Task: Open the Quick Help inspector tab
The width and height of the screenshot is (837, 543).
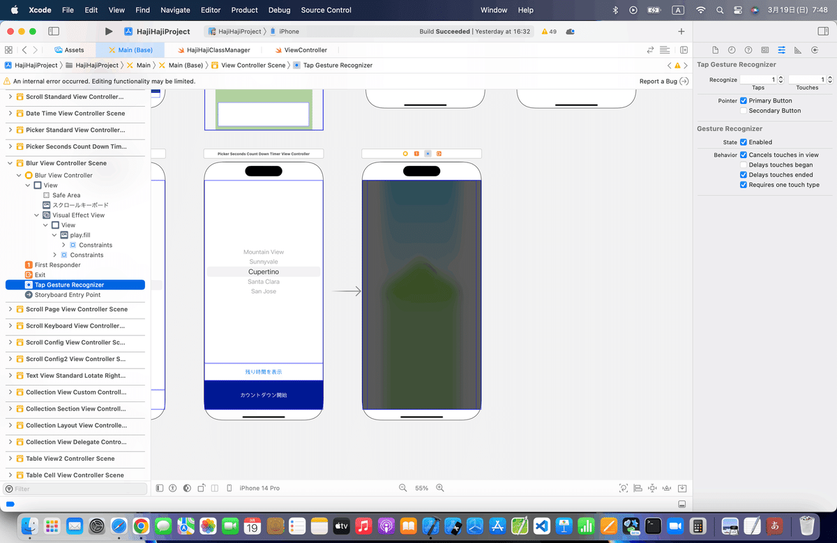Action: tap(748, 50)
